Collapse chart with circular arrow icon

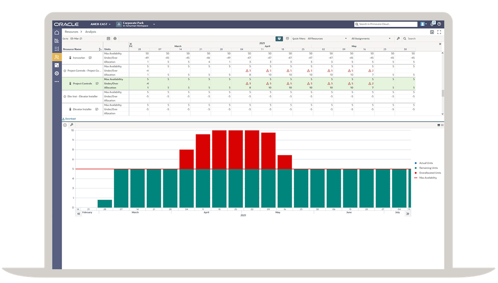click(x=65, y=125)
